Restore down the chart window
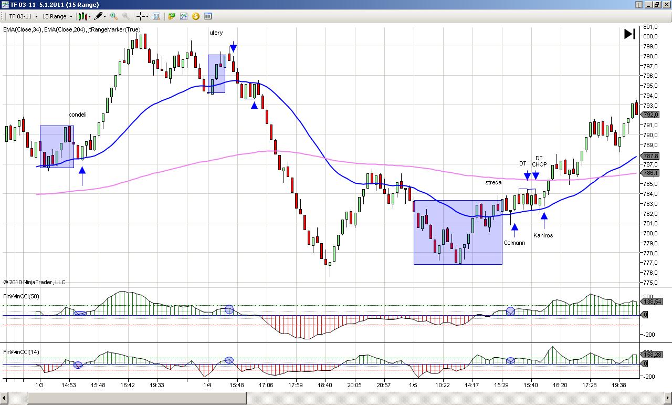 tap(657, 5)
